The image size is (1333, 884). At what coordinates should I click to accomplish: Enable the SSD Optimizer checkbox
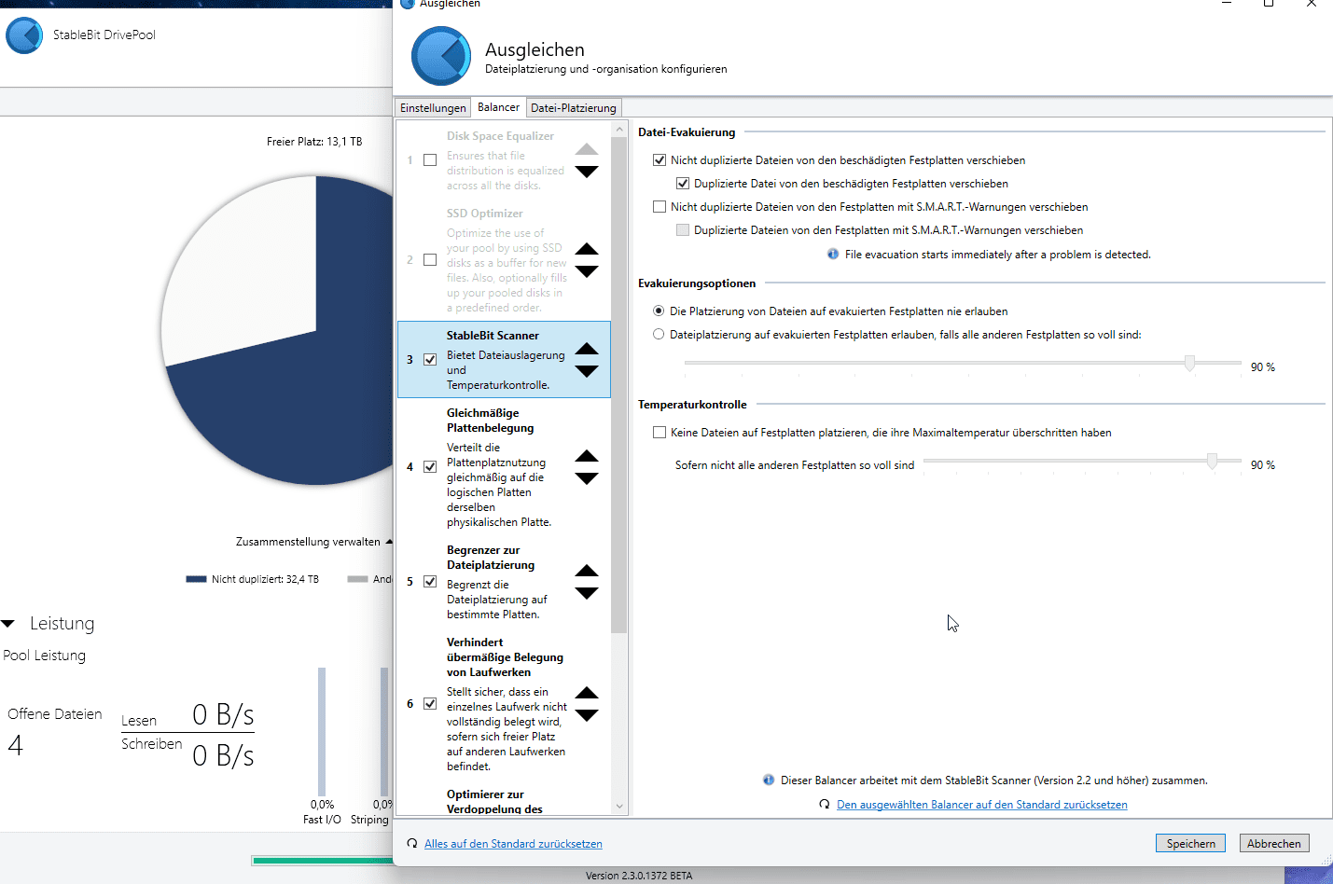[x=430, y=260]
